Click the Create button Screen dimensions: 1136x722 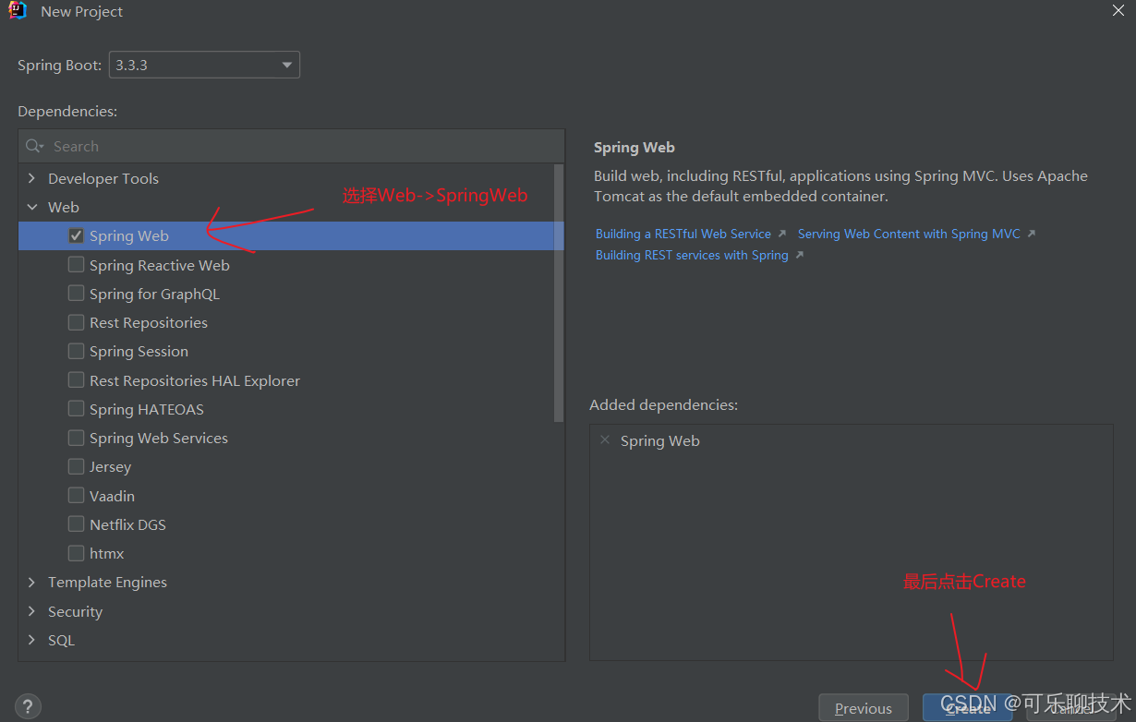(x=968, y=708)
